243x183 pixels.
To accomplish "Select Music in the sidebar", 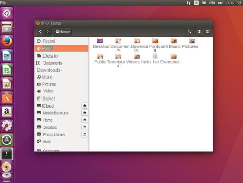I will [61, 77].
